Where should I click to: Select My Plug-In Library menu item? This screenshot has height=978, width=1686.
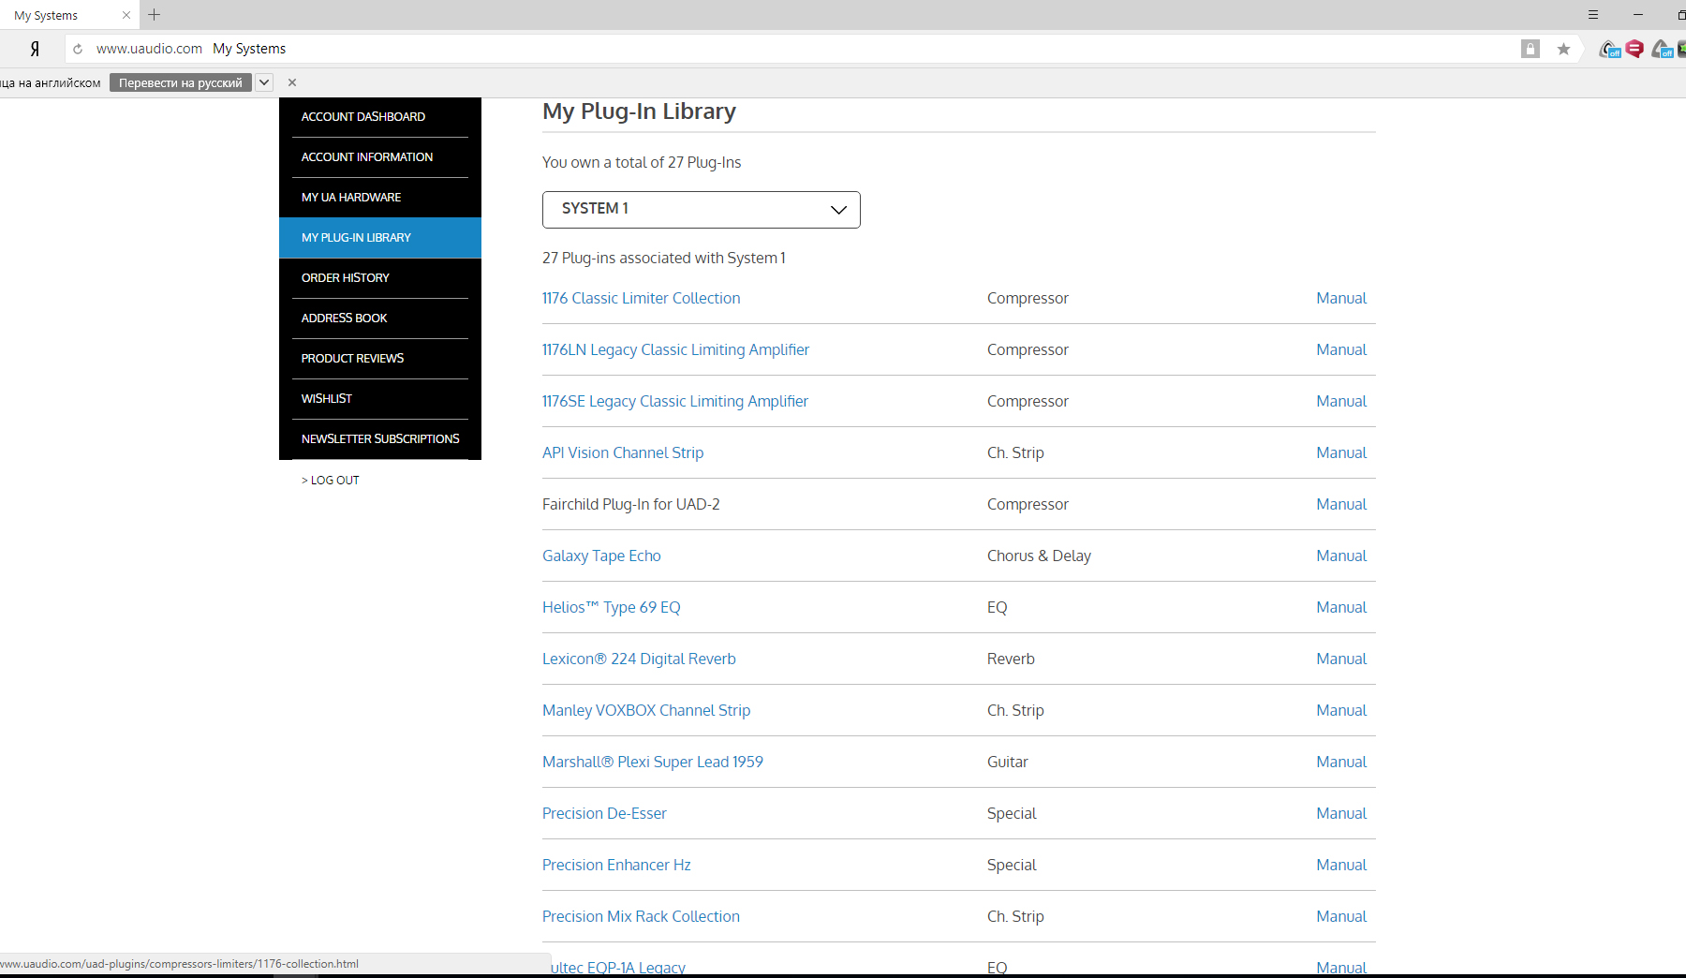(x=380, y=238)
